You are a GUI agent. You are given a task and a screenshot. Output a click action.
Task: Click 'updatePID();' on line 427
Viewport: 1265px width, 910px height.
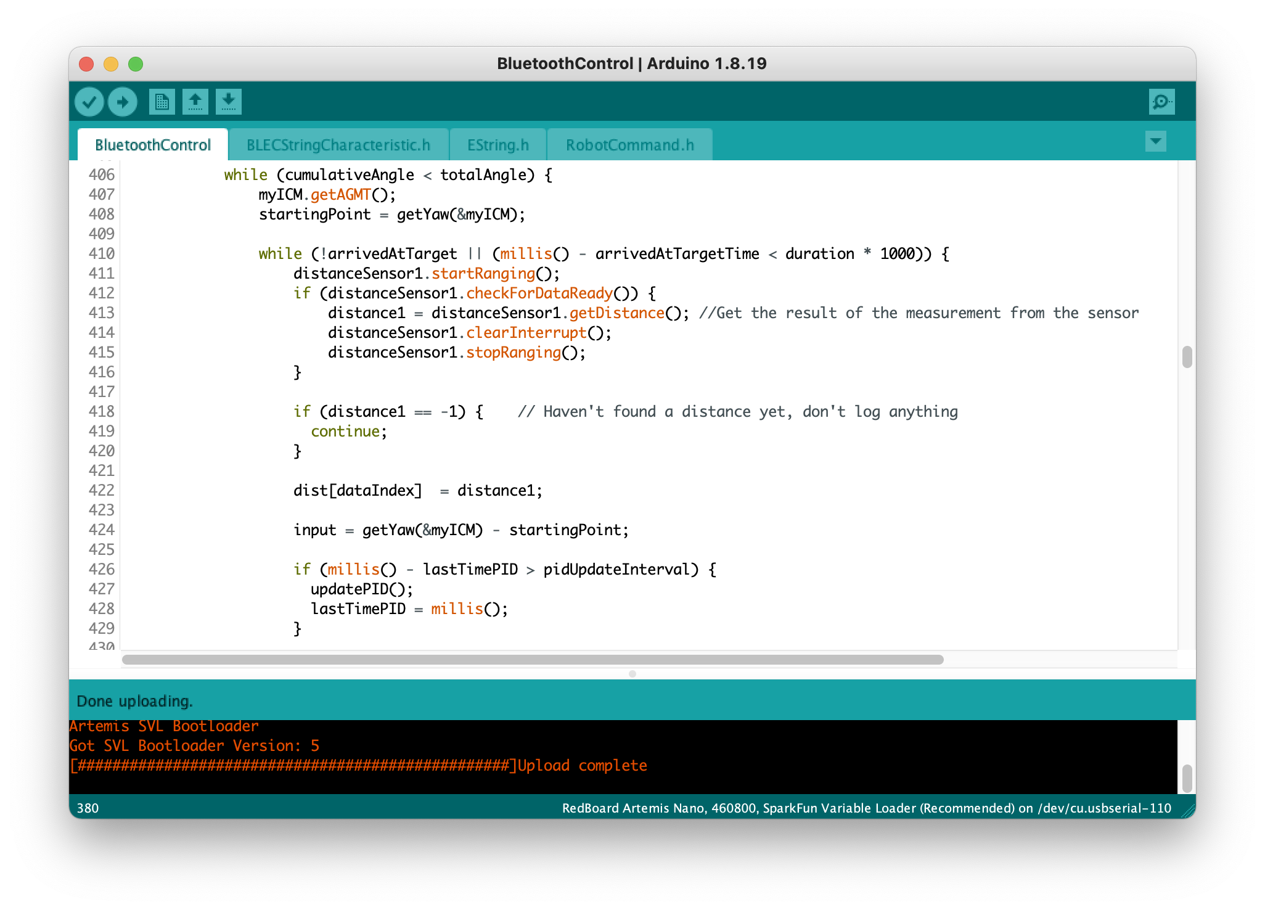362,589
